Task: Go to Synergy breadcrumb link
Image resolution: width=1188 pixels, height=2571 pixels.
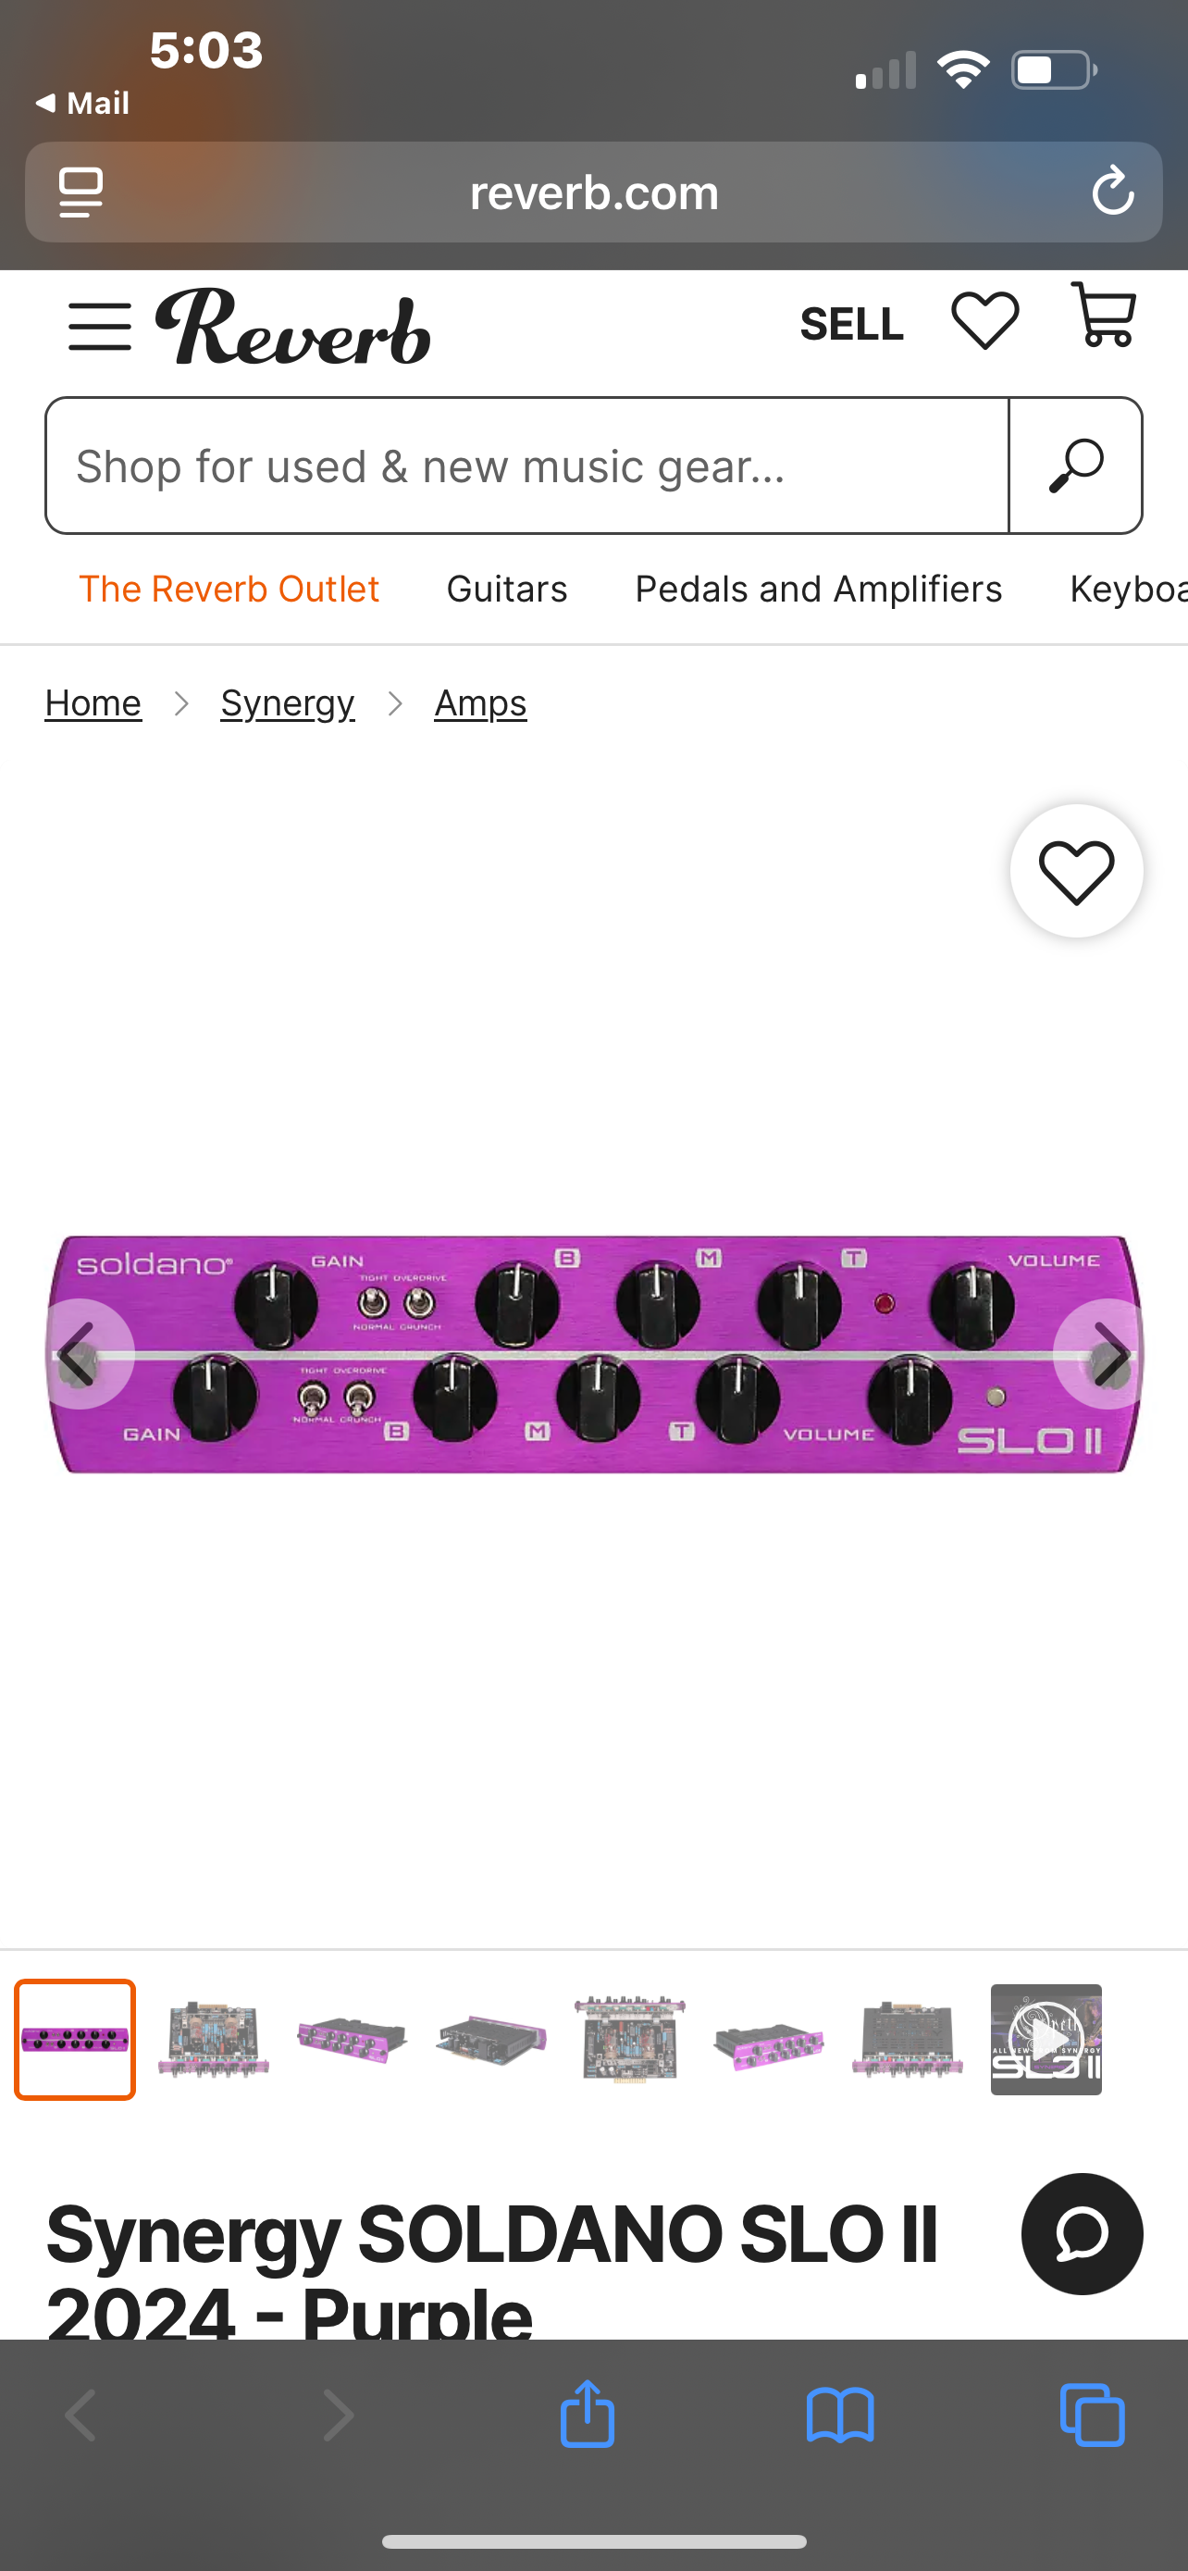Action: coord(287,703)
